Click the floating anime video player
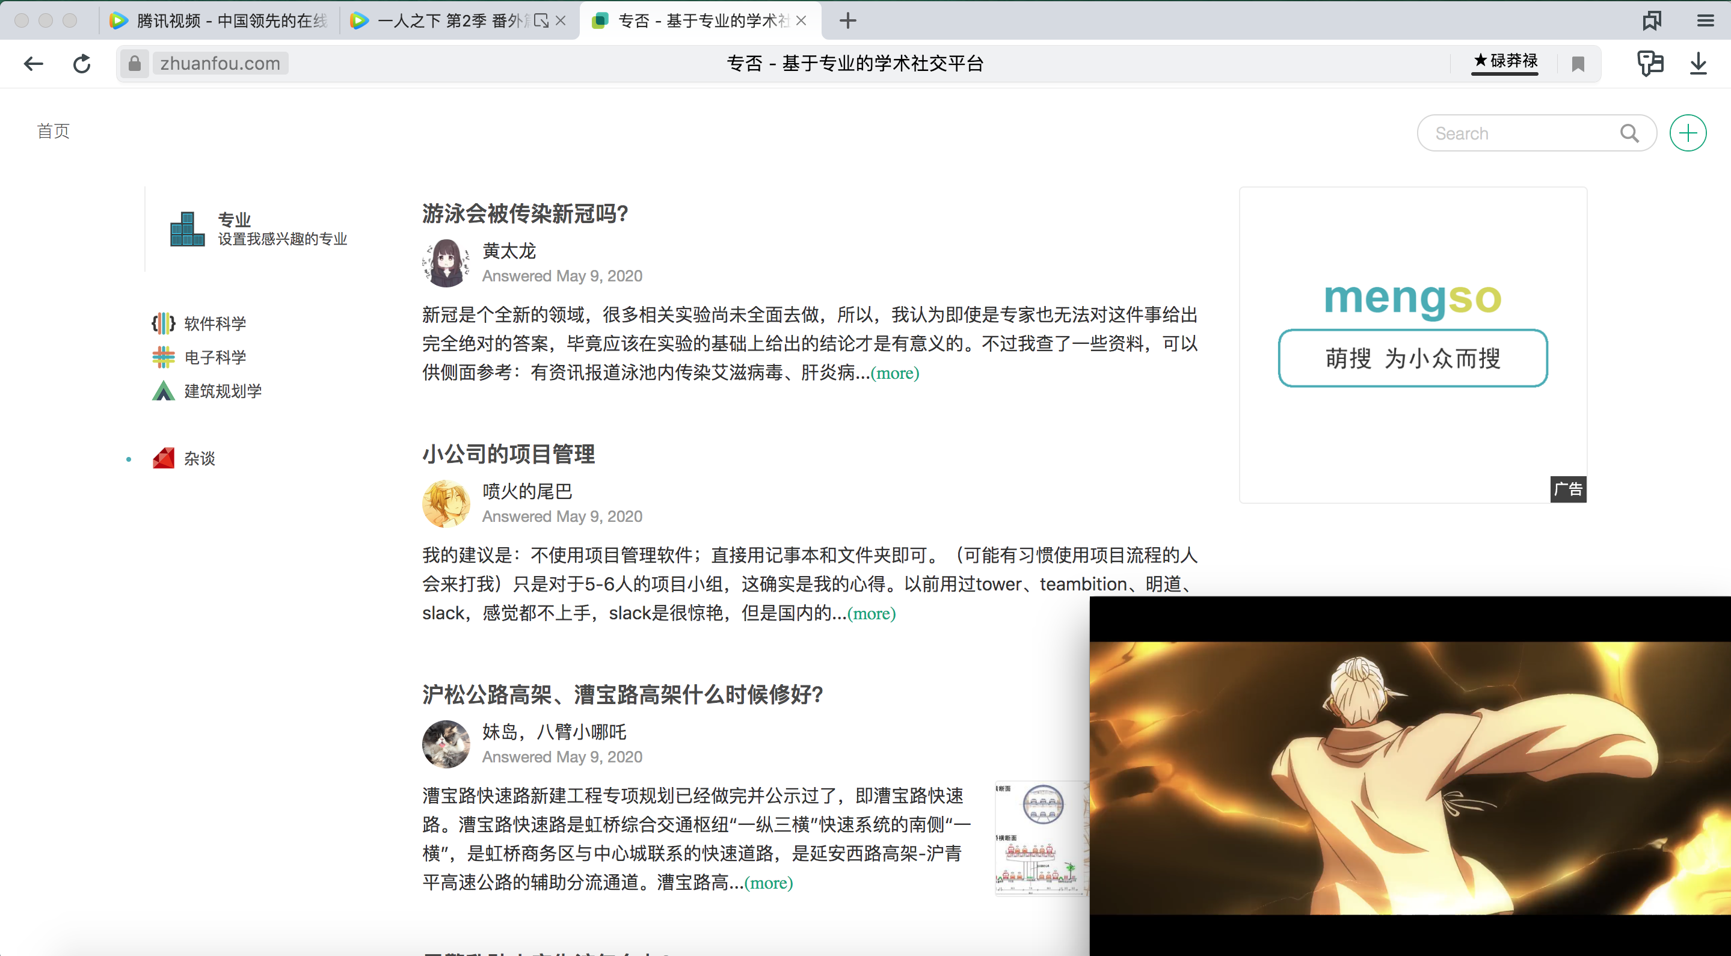Screen dimensions: 1731x956 pyautogui.click(x=1410, y=777)
